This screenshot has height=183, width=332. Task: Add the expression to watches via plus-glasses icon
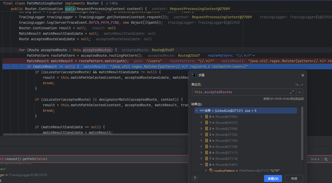[326, 159]
